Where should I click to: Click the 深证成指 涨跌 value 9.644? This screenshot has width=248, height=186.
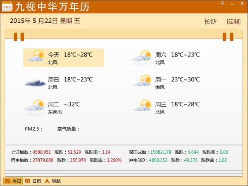193,152
